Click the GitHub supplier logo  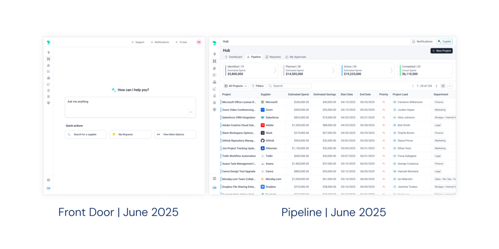263,141
